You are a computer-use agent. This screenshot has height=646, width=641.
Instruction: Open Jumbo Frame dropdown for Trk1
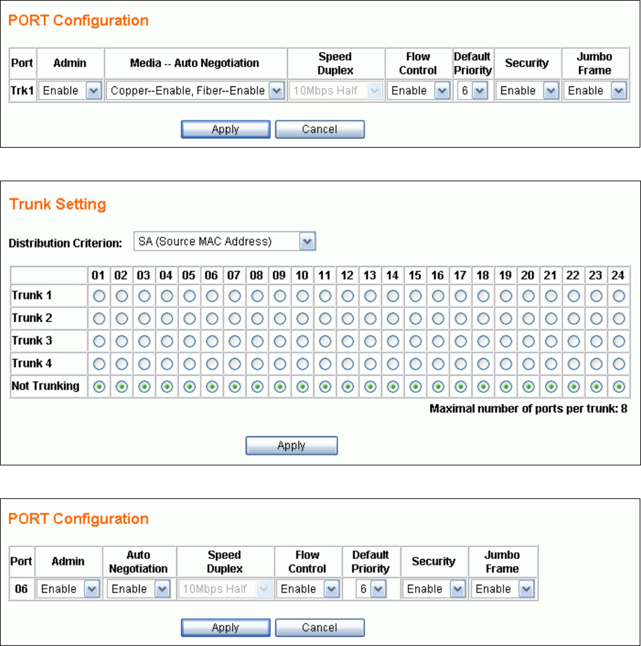[x=596, y=91]
